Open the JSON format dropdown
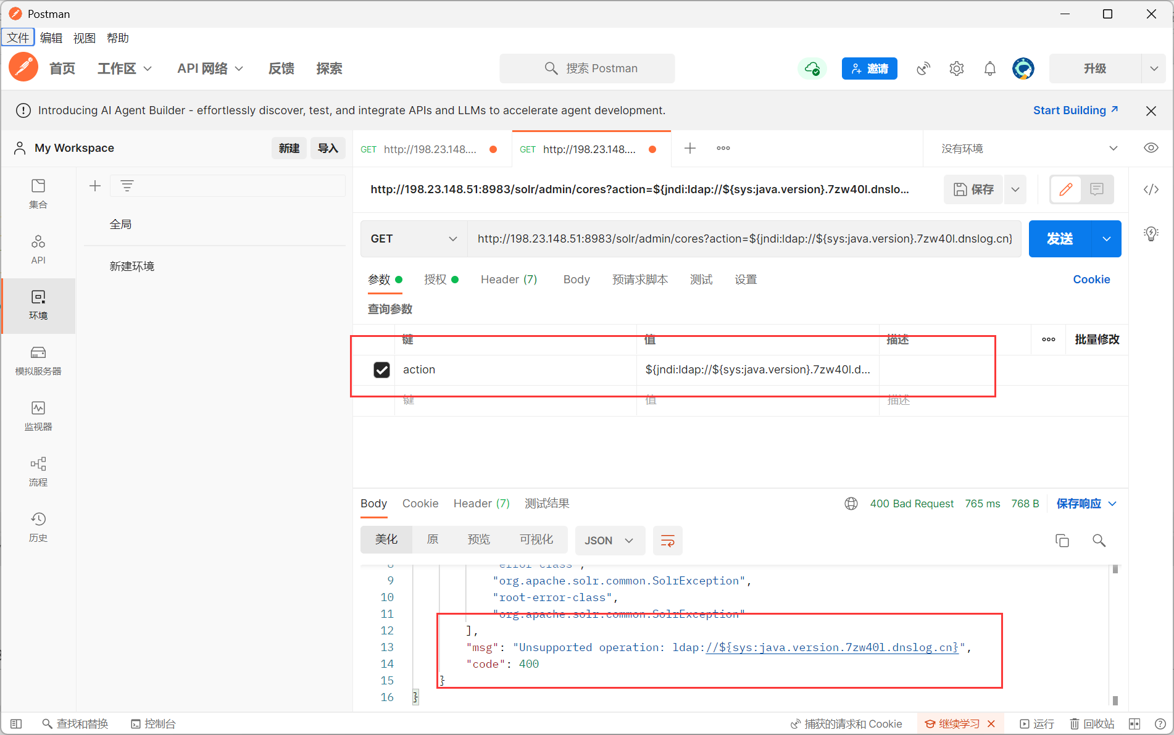1174x735 pixels. point(610,541)
